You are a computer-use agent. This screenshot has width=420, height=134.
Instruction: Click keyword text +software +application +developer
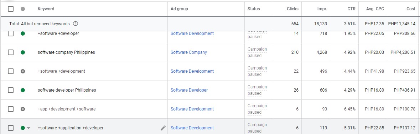click(71, 128)
